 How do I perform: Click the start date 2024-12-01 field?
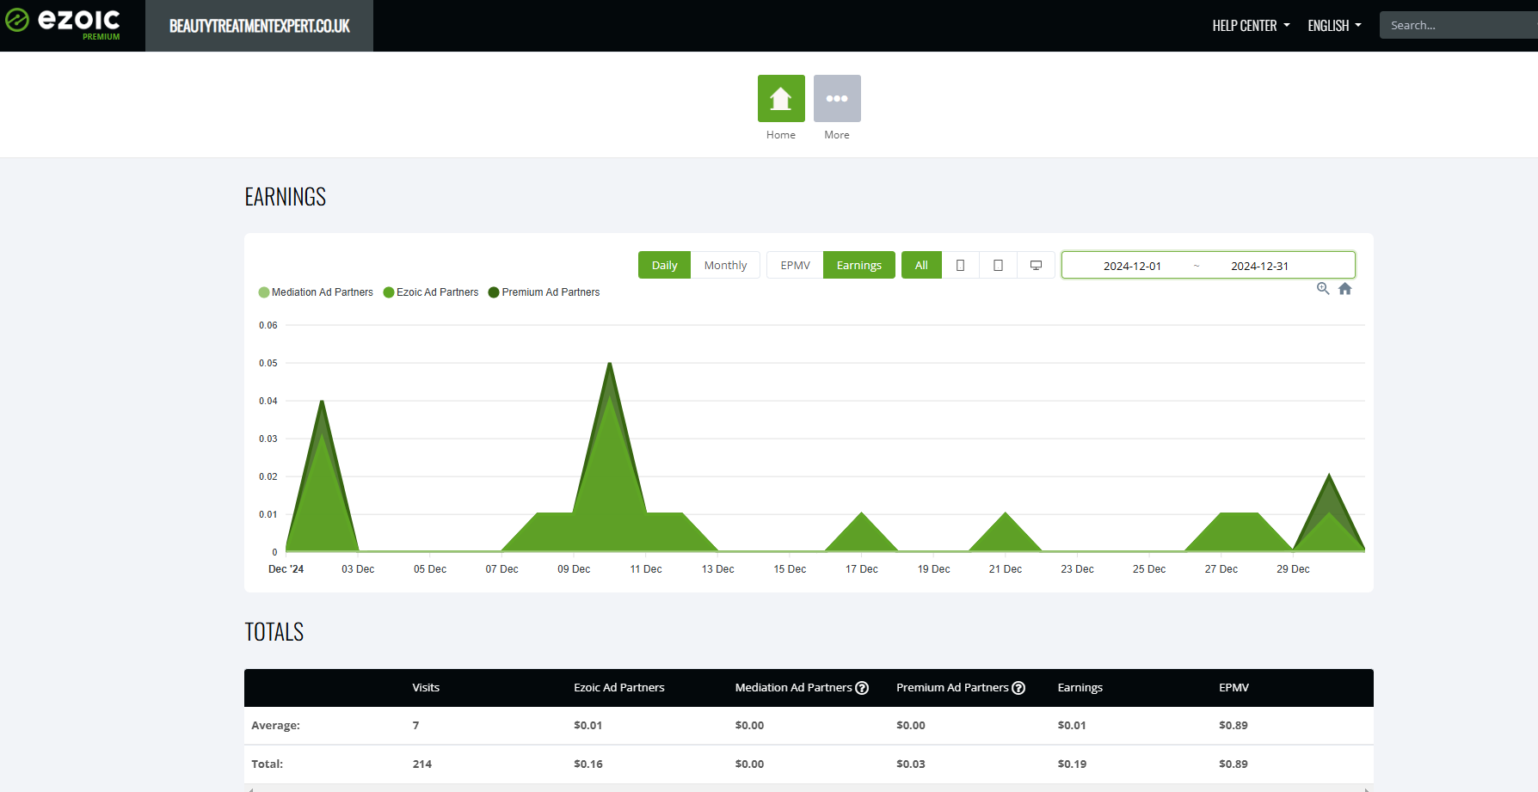tap(1132, 266)
